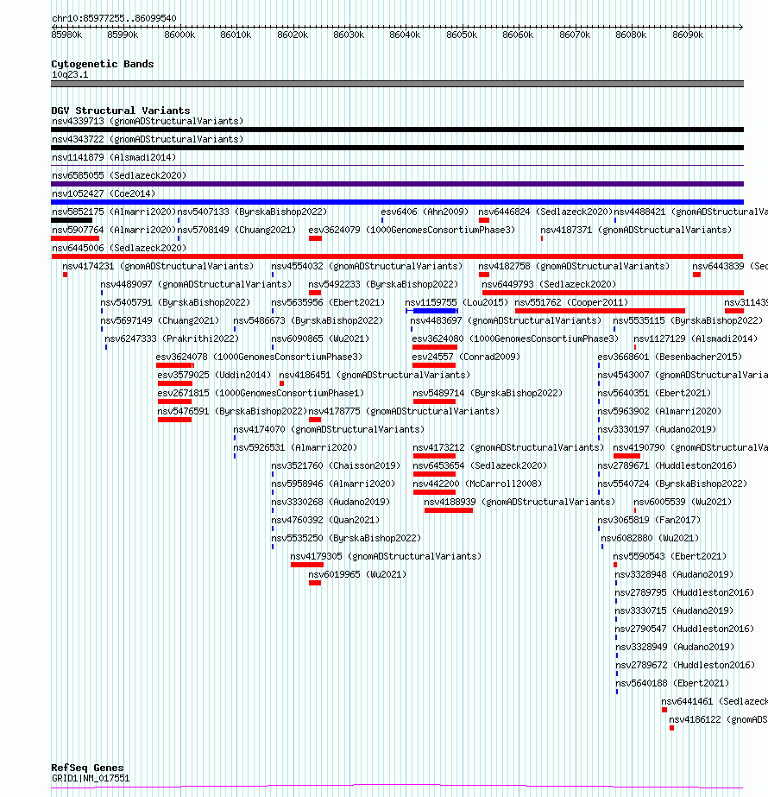The height and width of the screenshot is (797, 768).
Task: Click the chr10:85977255..86099540 coordinate label
Action: [114, 18]
